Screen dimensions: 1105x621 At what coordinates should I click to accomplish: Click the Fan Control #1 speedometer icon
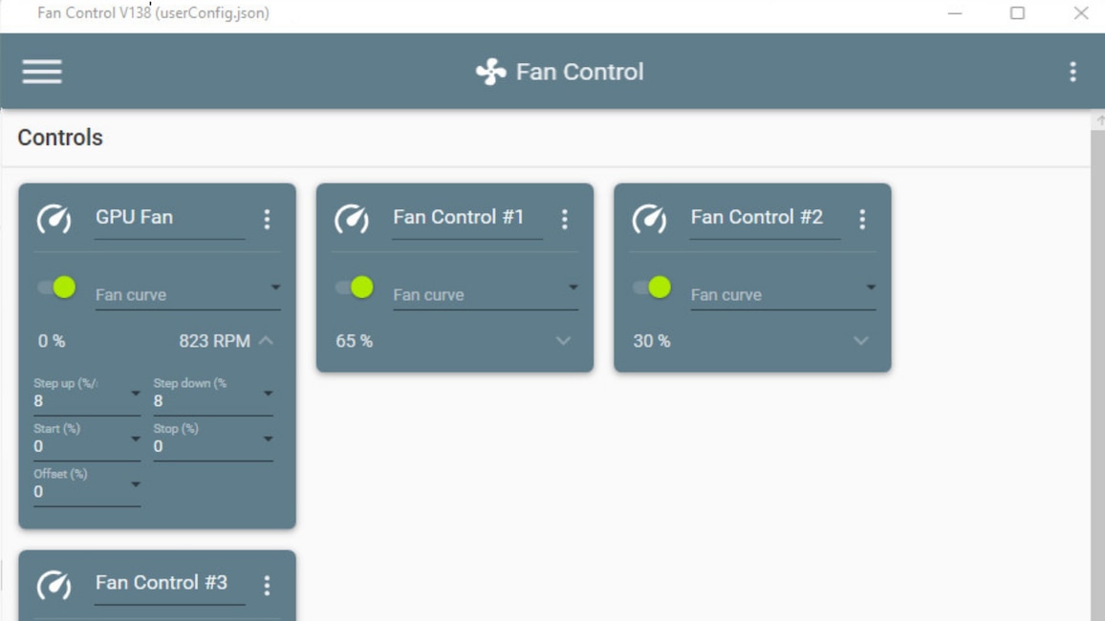point(352,219)
